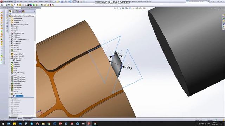Open the Office Products tab
This screenshot has width=225, height=126.
[x=35, y=8]
